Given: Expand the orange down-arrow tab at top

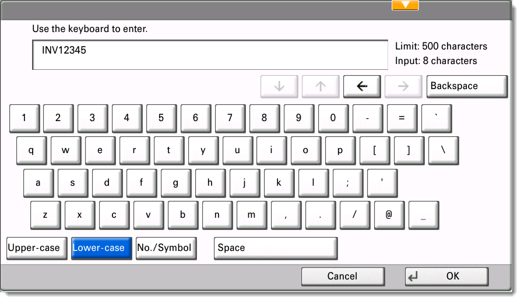Looking at the screenshot, I should coord(405,5).
